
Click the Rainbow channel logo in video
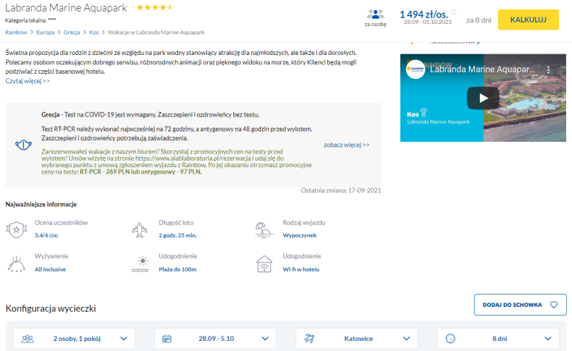(416, 69)
